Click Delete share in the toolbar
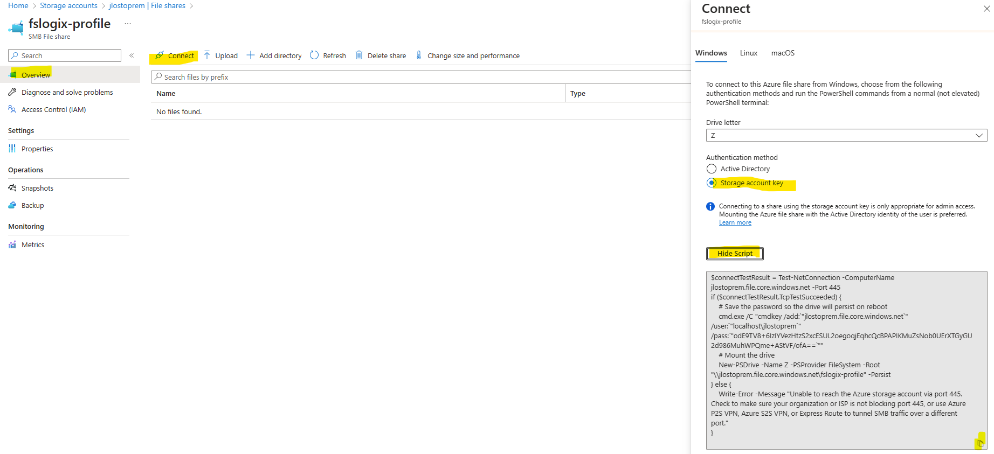Screen dimensions: 994x454 386,55
